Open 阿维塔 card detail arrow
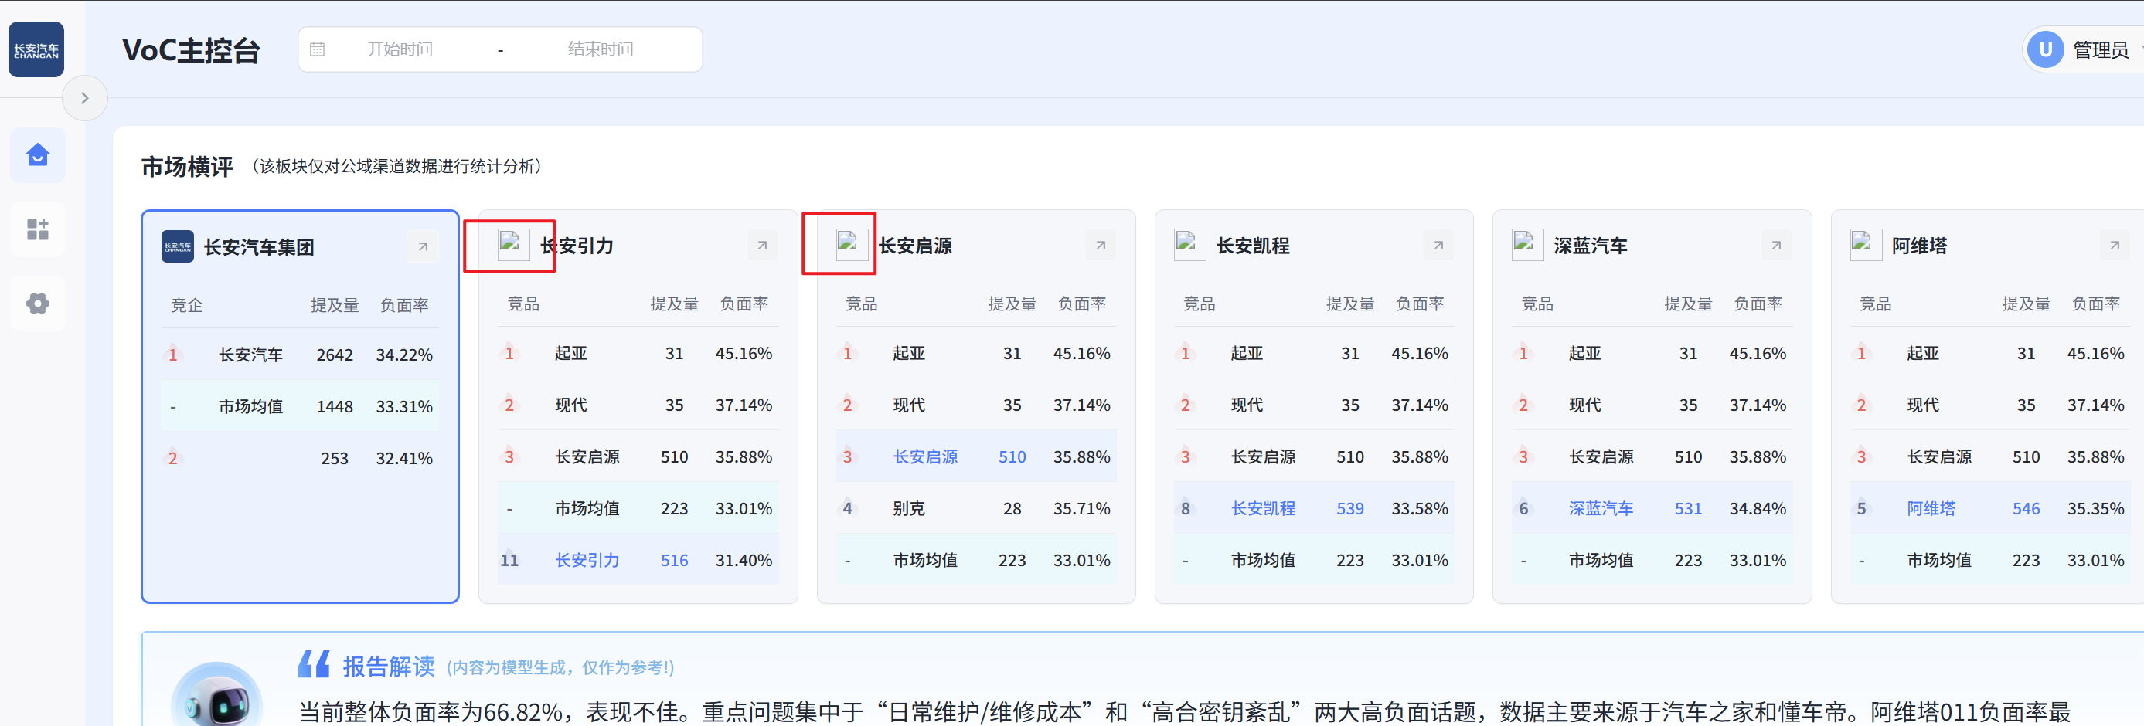The image size is (2144, 726). point(2114,246)
